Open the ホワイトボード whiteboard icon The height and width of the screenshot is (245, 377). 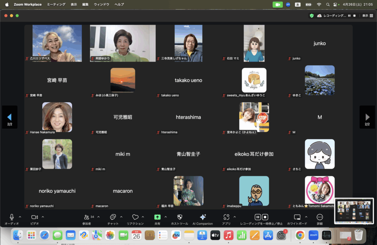pos(297,217)
